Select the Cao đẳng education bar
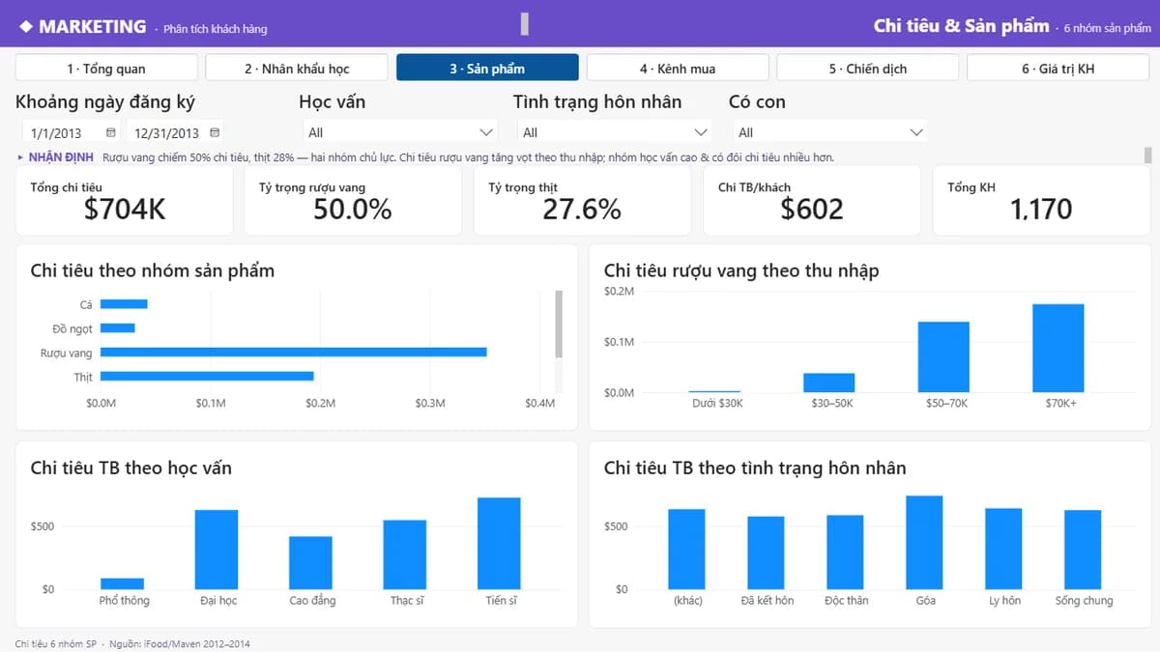Viewport: 1160px width, 652px height. pyautogui.click(x=311, y=562)
